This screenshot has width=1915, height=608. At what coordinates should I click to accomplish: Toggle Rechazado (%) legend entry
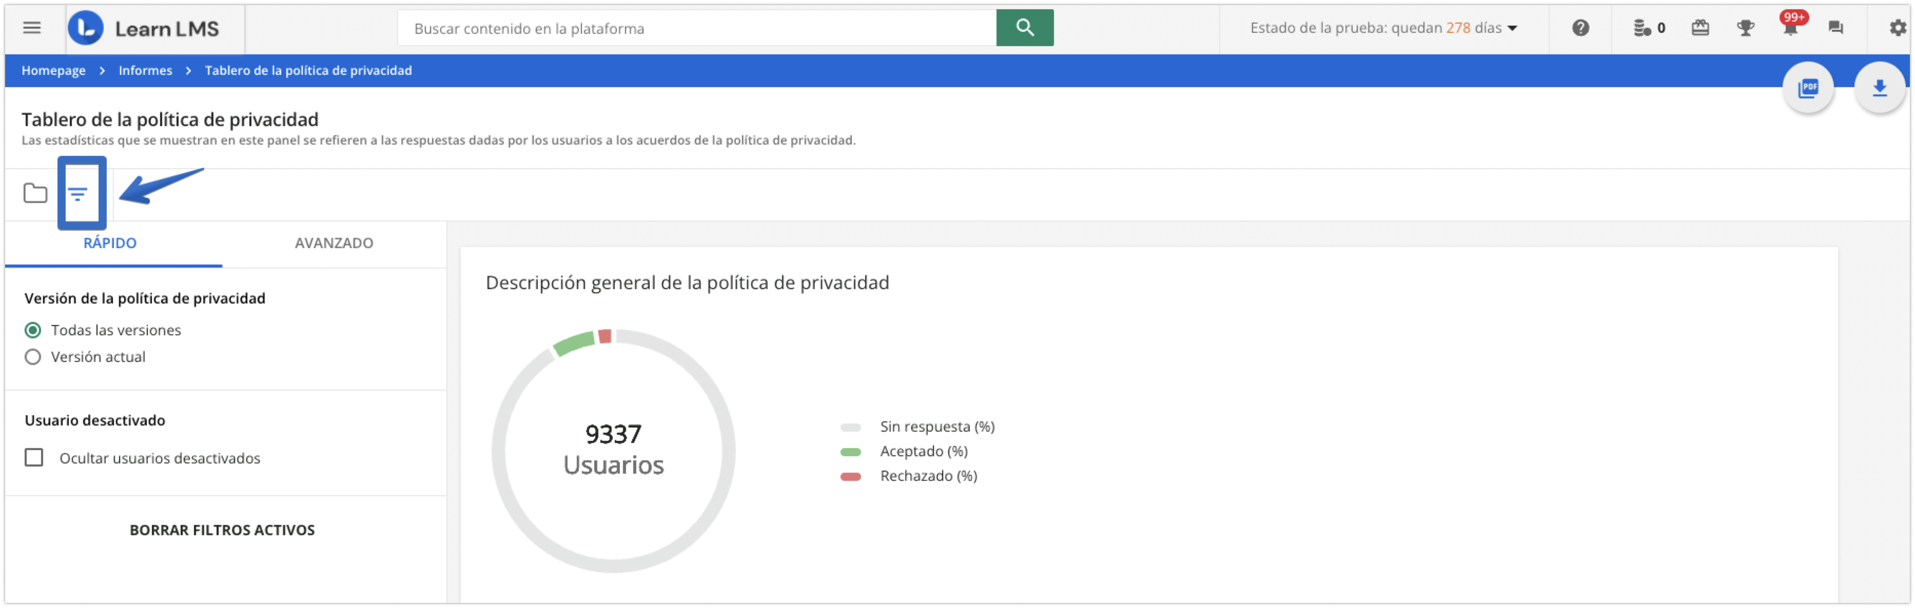[x=909, y=476]
